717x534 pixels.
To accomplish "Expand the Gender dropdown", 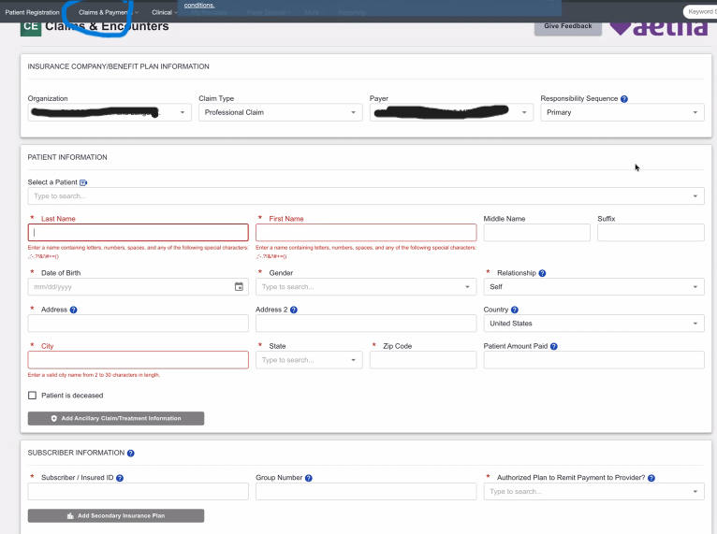I will click(365, 287).
